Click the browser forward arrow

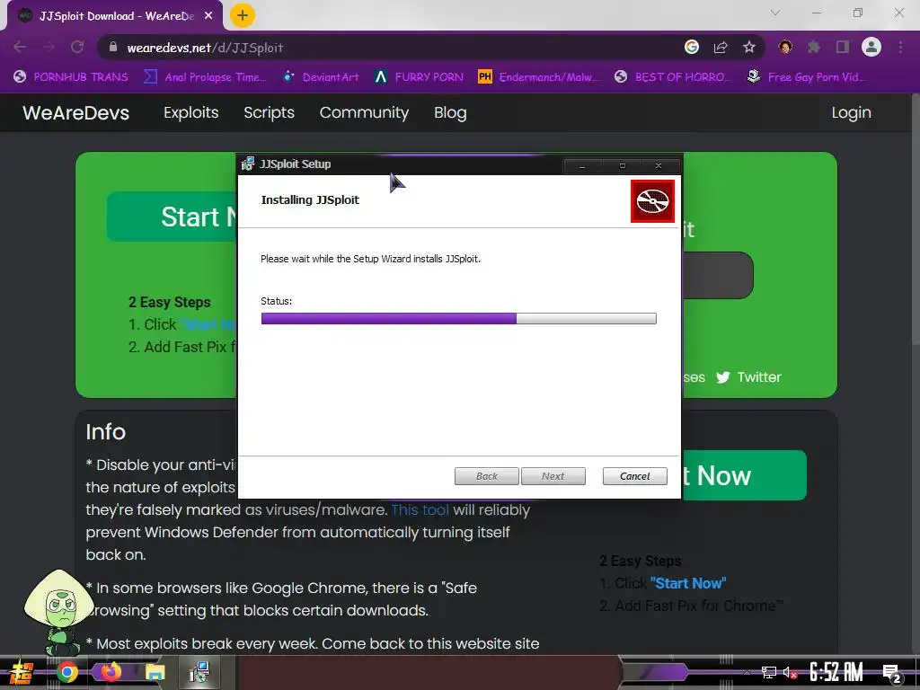(49, 47)
